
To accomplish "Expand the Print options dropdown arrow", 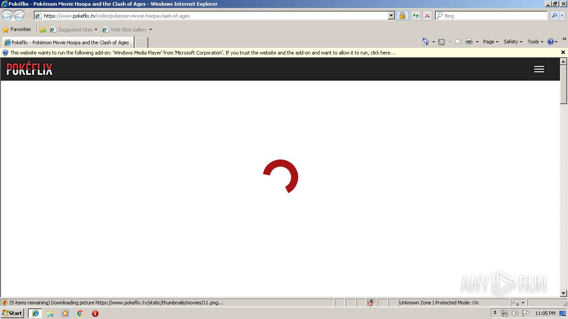I will [x=477, y=42].
